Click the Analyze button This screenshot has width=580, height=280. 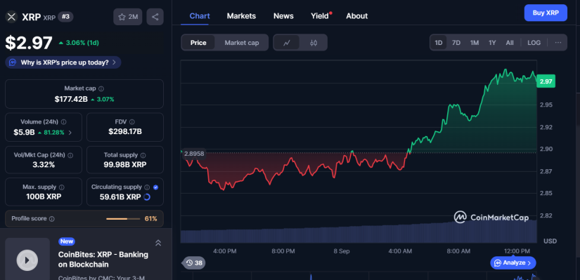[x=513, y=262]
